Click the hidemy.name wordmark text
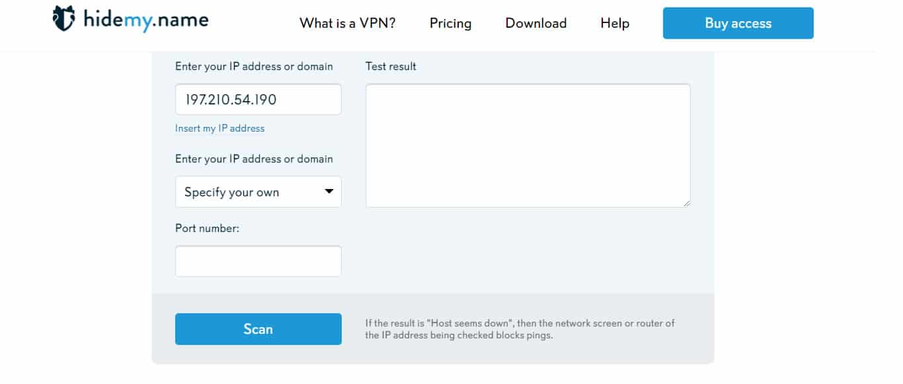 tap(146, 20)
